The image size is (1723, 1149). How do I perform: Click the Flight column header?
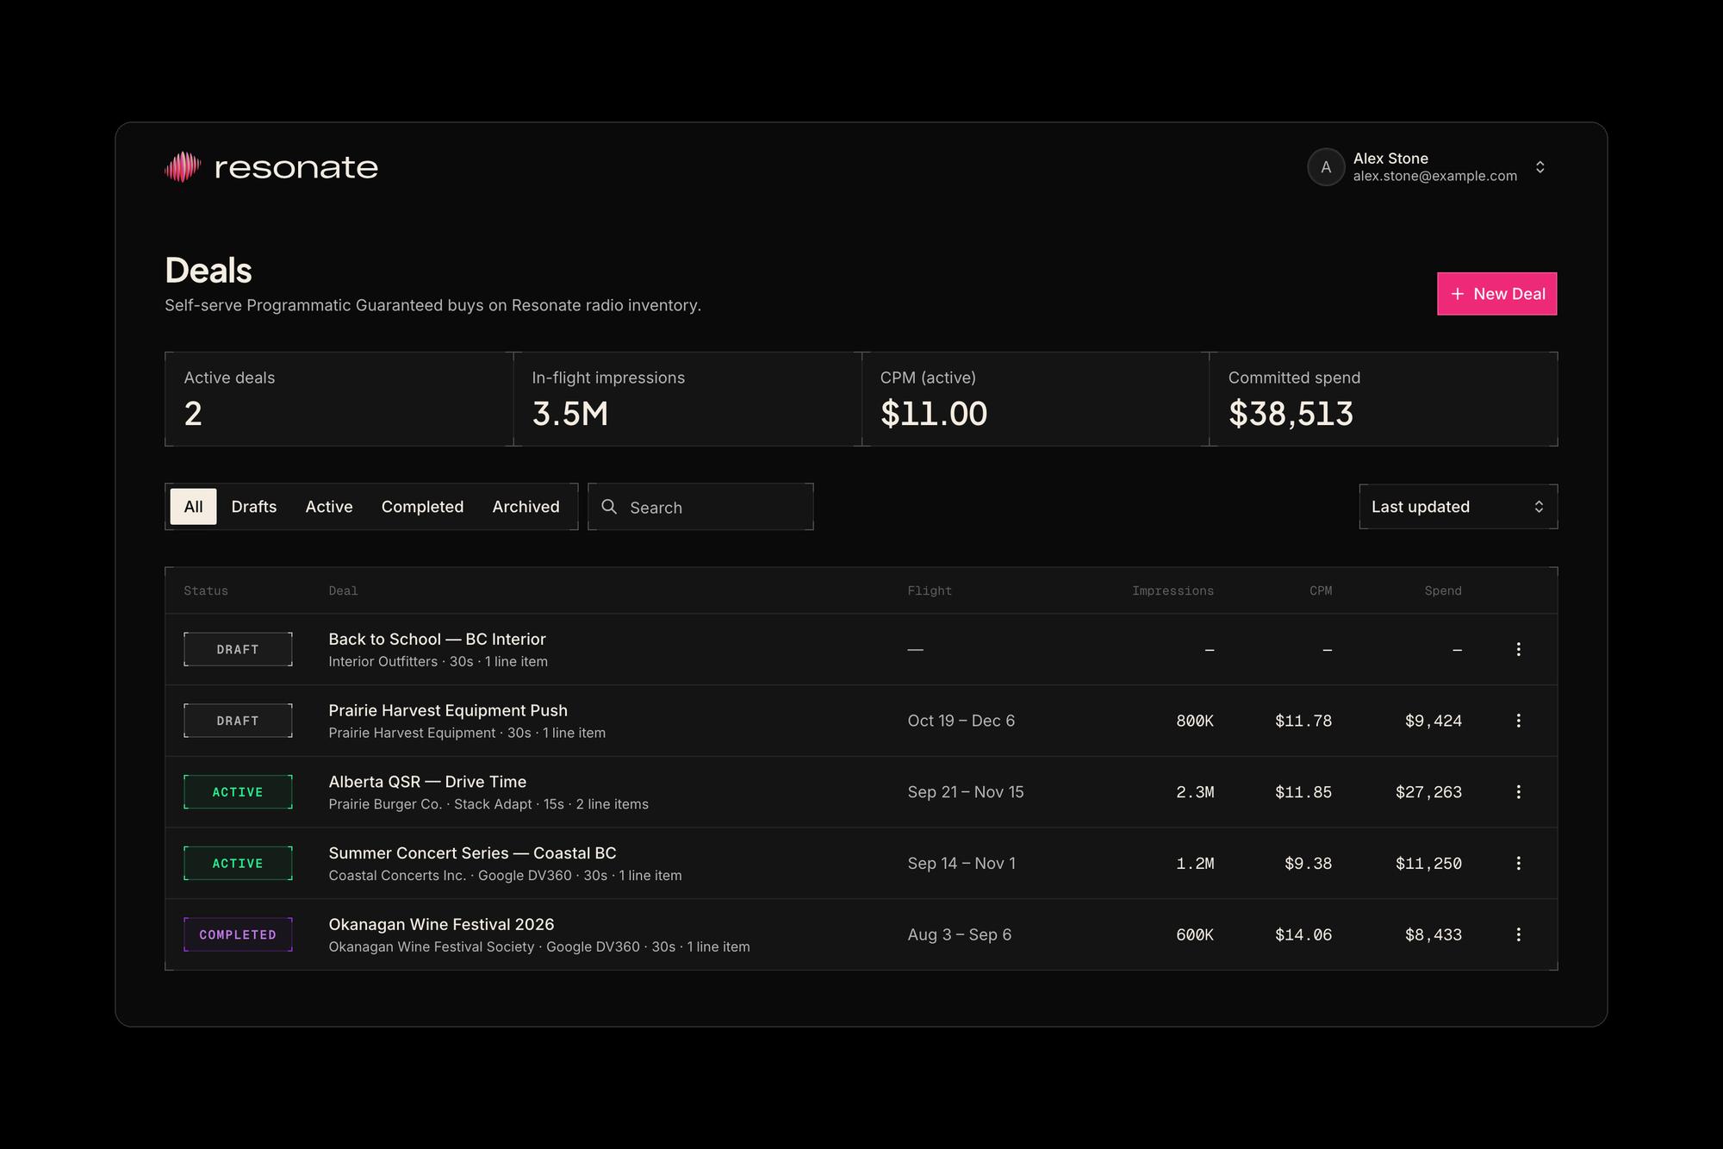[930, 590]
